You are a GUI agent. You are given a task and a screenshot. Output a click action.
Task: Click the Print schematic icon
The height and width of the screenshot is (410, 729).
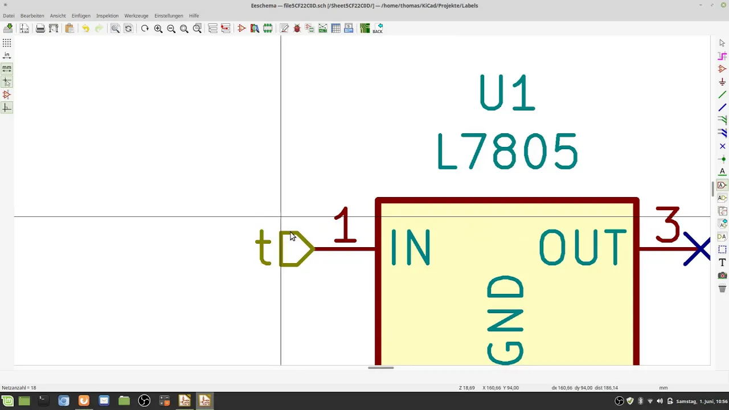point(40,28)
